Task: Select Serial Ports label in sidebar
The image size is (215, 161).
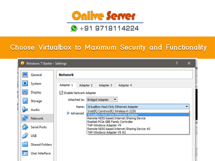Action: click(39, 127)
